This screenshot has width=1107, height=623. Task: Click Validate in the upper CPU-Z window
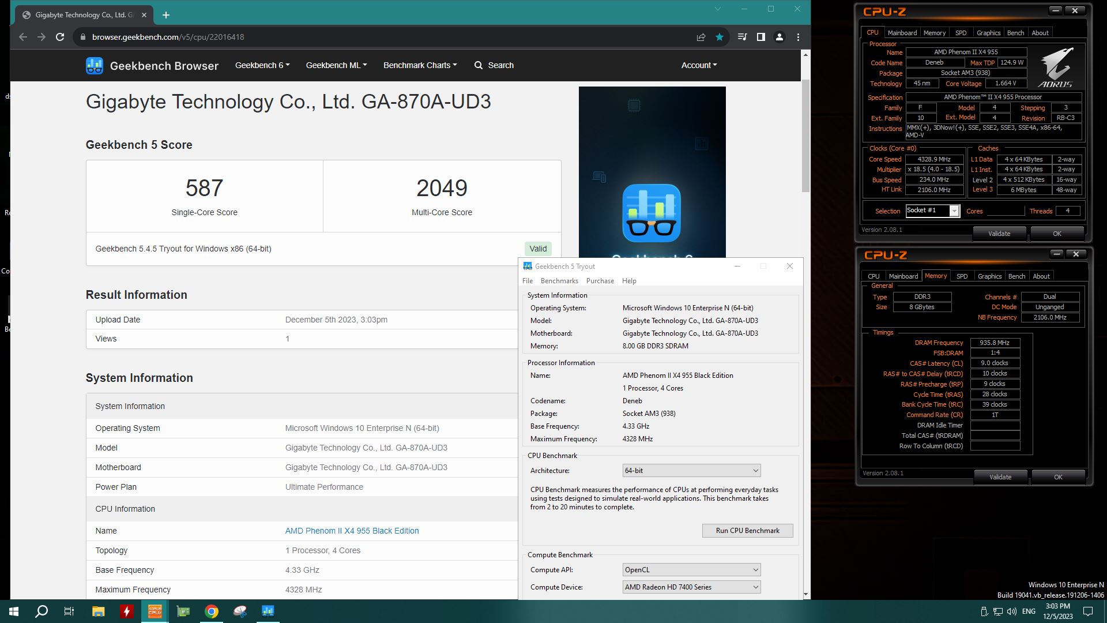tap(999, 234)
